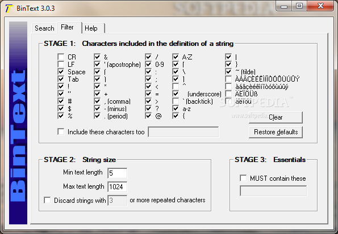Enable the ^ caret checkbox
338x234 pixels.
176,87
